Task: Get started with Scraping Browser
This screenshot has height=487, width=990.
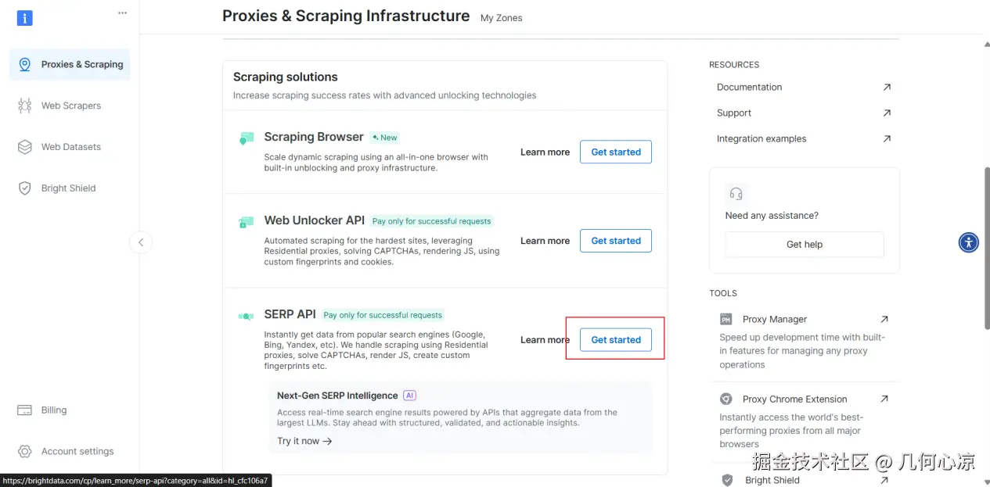Action: (x=615, y=152)
